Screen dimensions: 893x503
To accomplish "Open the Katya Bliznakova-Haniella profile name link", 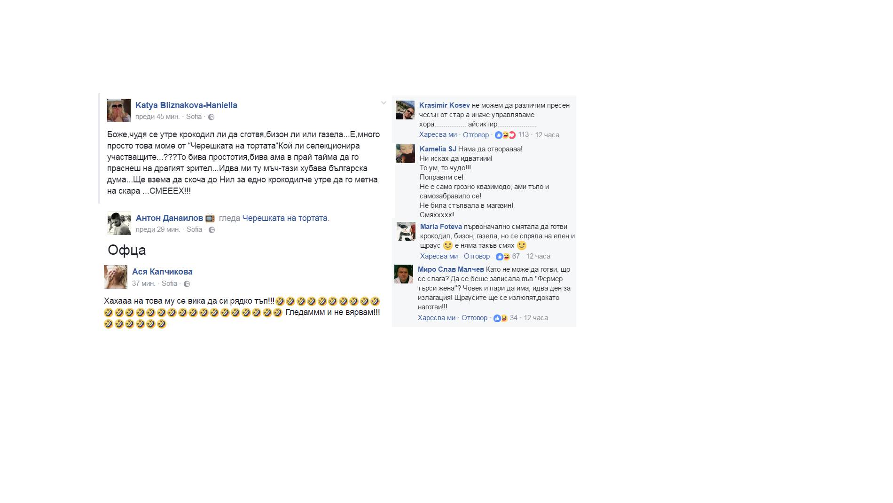I will point(186,105).
